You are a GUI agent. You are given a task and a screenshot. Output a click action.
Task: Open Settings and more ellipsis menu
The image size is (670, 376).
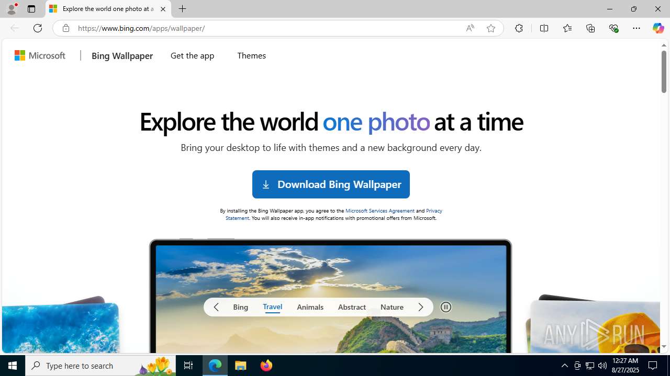[636, 28]
